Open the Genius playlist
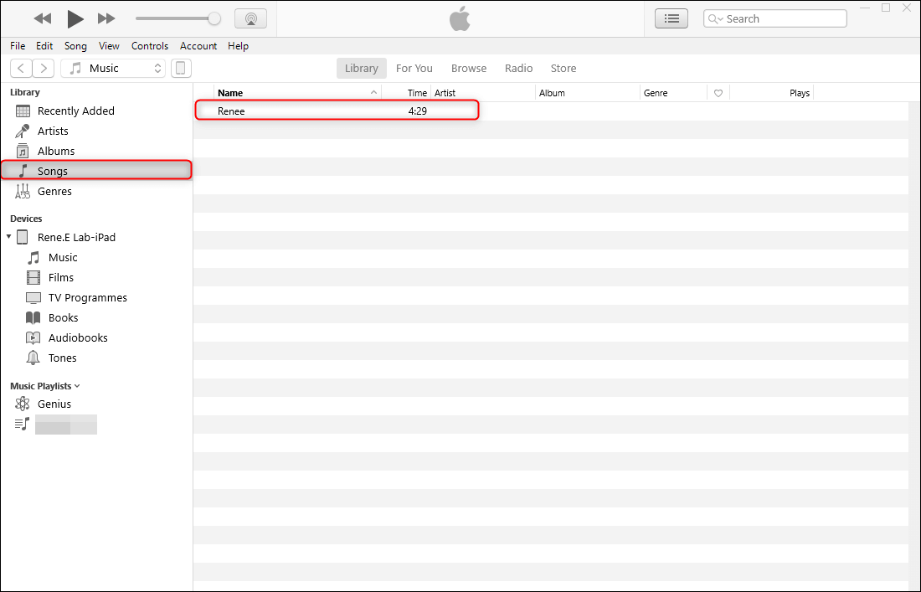This screenshot has width=921, height=592. point(54,404)
